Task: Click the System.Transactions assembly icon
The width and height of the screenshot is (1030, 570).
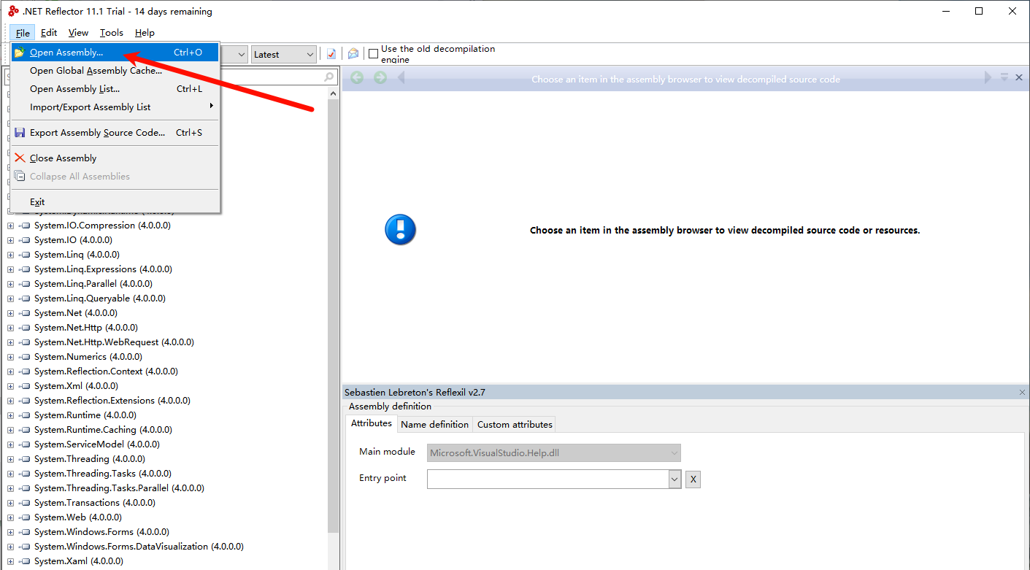Action: click(x=24, y=503)
